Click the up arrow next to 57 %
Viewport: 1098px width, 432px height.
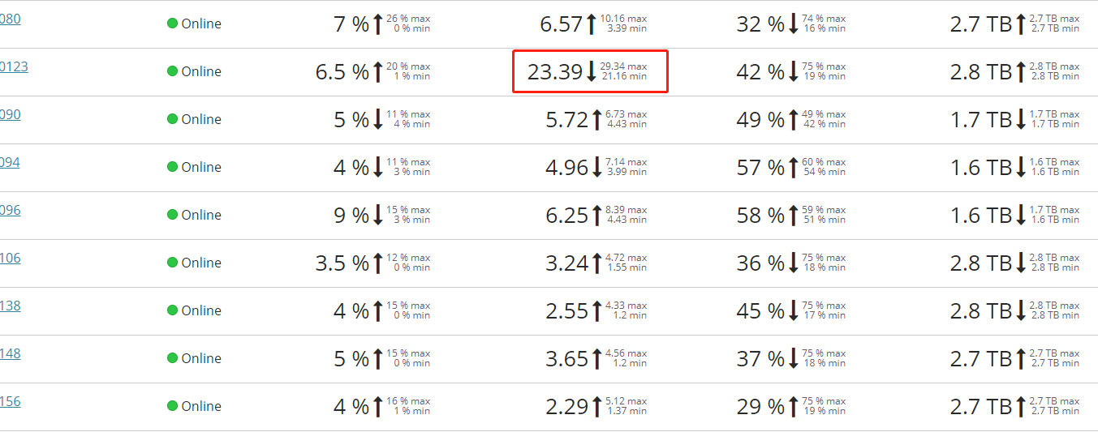click(x=793, y=168)
